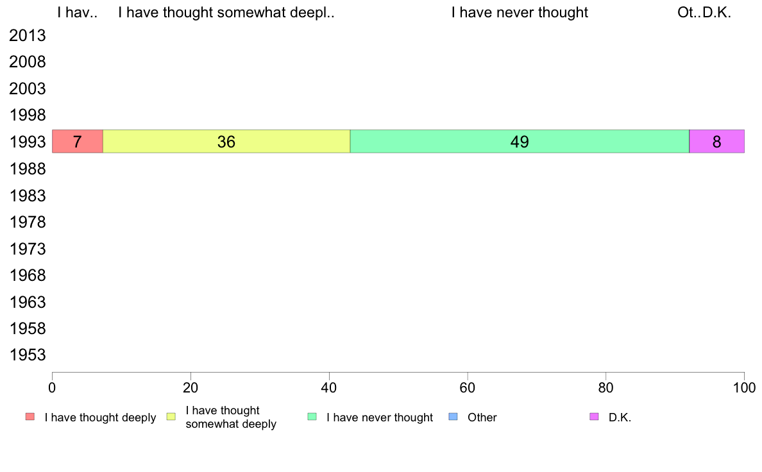The image size is (762, 472).
Task: Click the 1993 year label
Action: pos(28,142)
